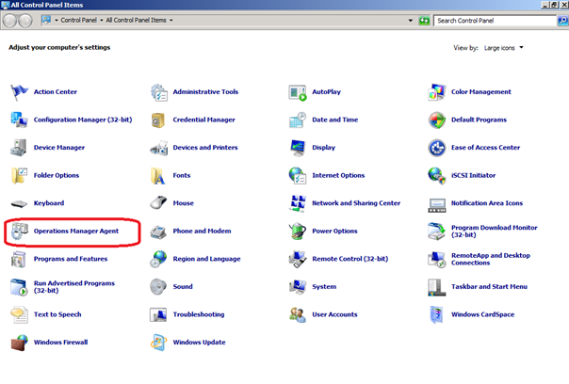Open the Programs and Features link
The height and width of the screenshot is (384, 569).
71,259
